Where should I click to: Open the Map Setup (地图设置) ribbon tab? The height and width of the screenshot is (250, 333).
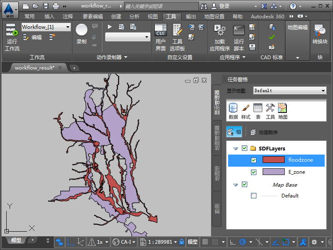tap(214, 17)
